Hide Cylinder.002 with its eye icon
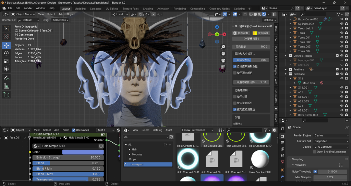This screenshot has height=186, width=351. pos(342,24)
